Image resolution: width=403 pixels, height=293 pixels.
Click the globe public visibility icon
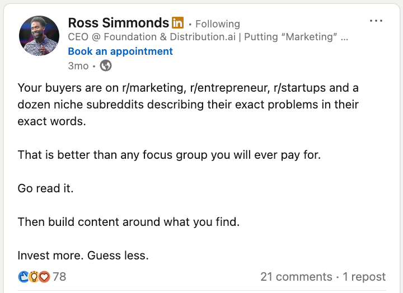click(x=106, y=65)
